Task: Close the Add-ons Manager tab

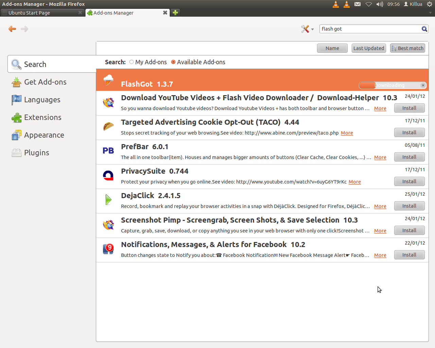Action: click(165, 13)
